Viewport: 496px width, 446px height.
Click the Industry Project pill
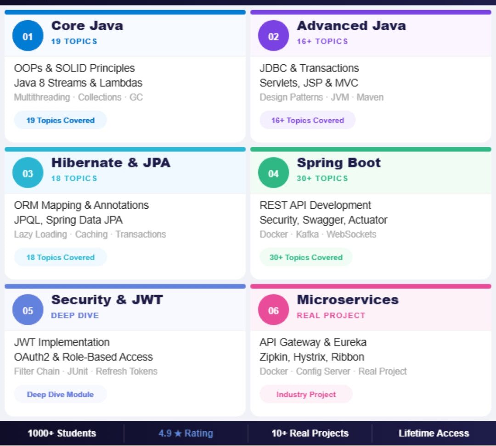coord(306,394)
